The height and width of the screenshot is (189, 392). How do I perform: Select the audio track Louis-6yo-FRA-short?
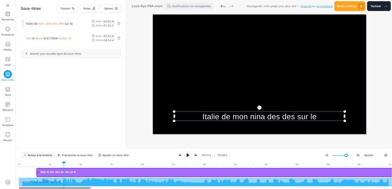point(205,182)
